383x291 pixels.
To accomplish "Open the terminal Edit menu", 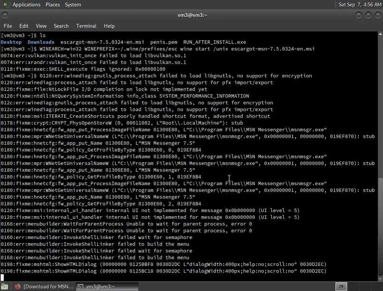I will pyautogui.click(x=24, y=26).
